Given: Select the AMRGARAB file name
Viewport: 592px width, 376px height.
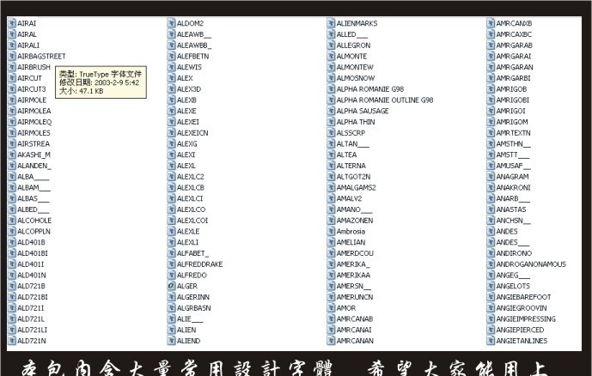Looking at the screenshot, I should [514, 45].
